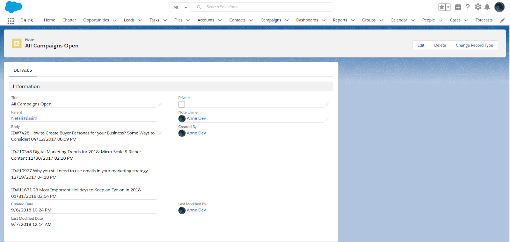Click the Favorites star icon

442,7
